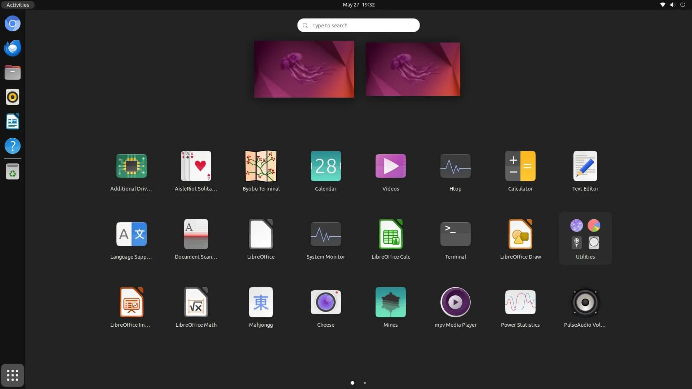Click the Type to search field
Screen dimensions: 692x389
pos(358,25)
